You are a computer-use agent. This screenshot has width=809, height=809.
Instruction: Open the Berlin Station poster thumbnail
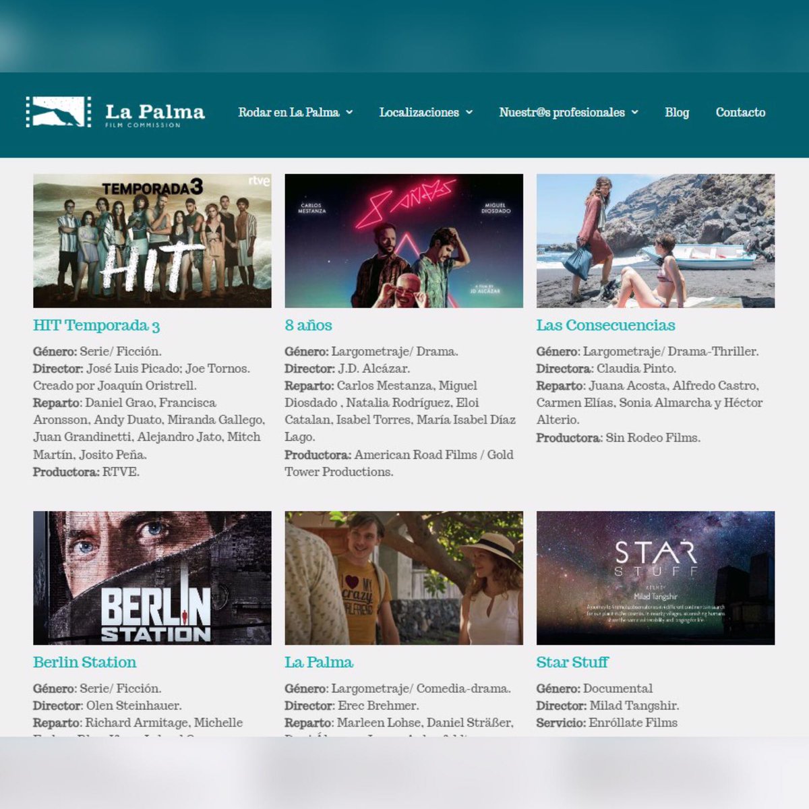tap(152, 578)
